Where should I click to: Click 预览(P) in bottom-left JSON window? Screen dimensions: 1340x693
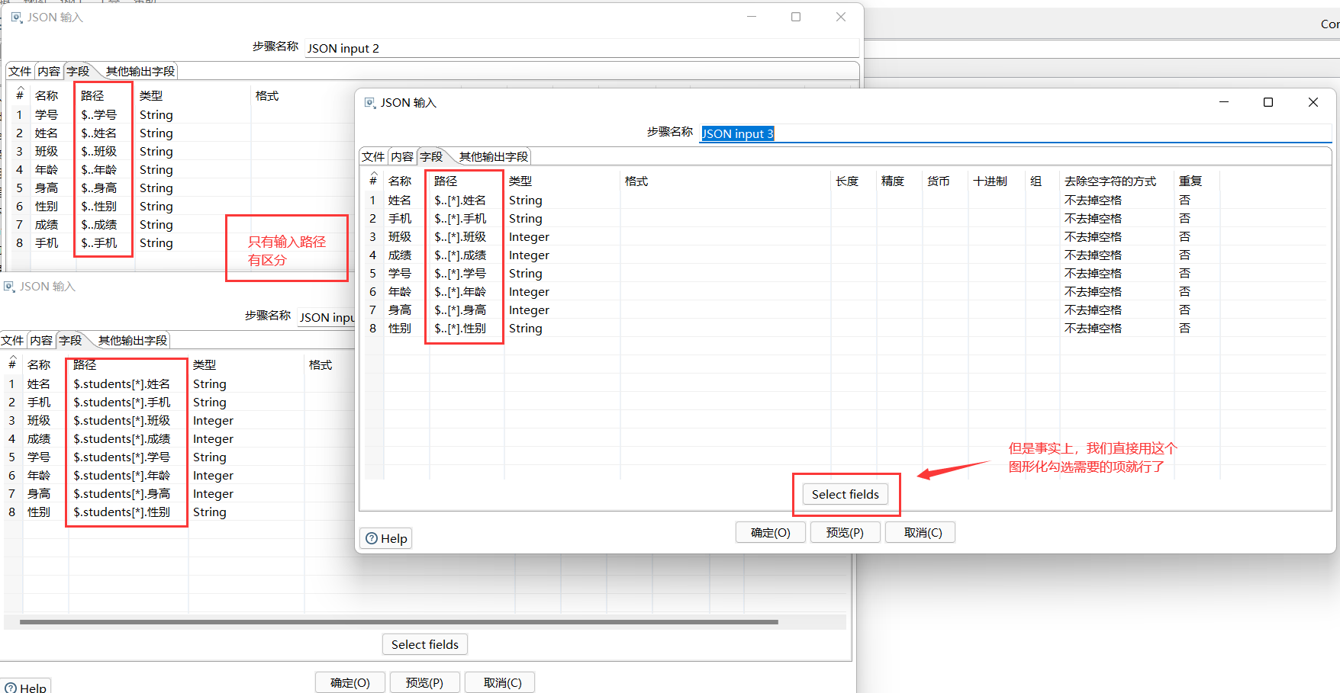click(424, 682)
